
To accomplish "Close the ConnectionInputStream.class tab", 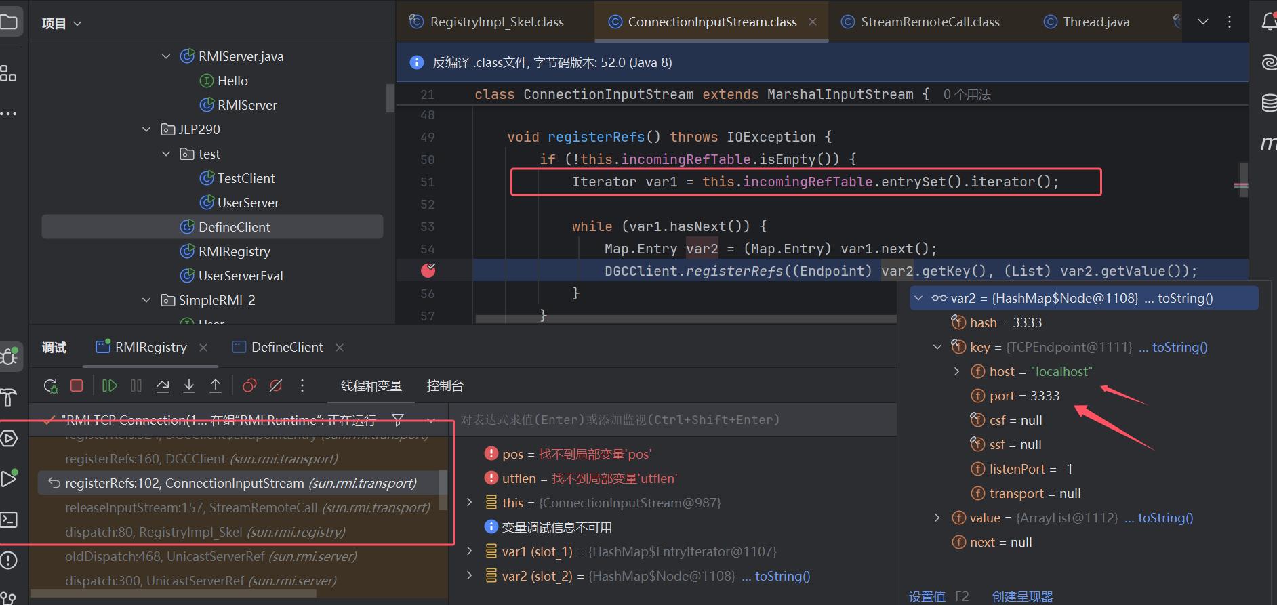I will (x=813, y=22).
